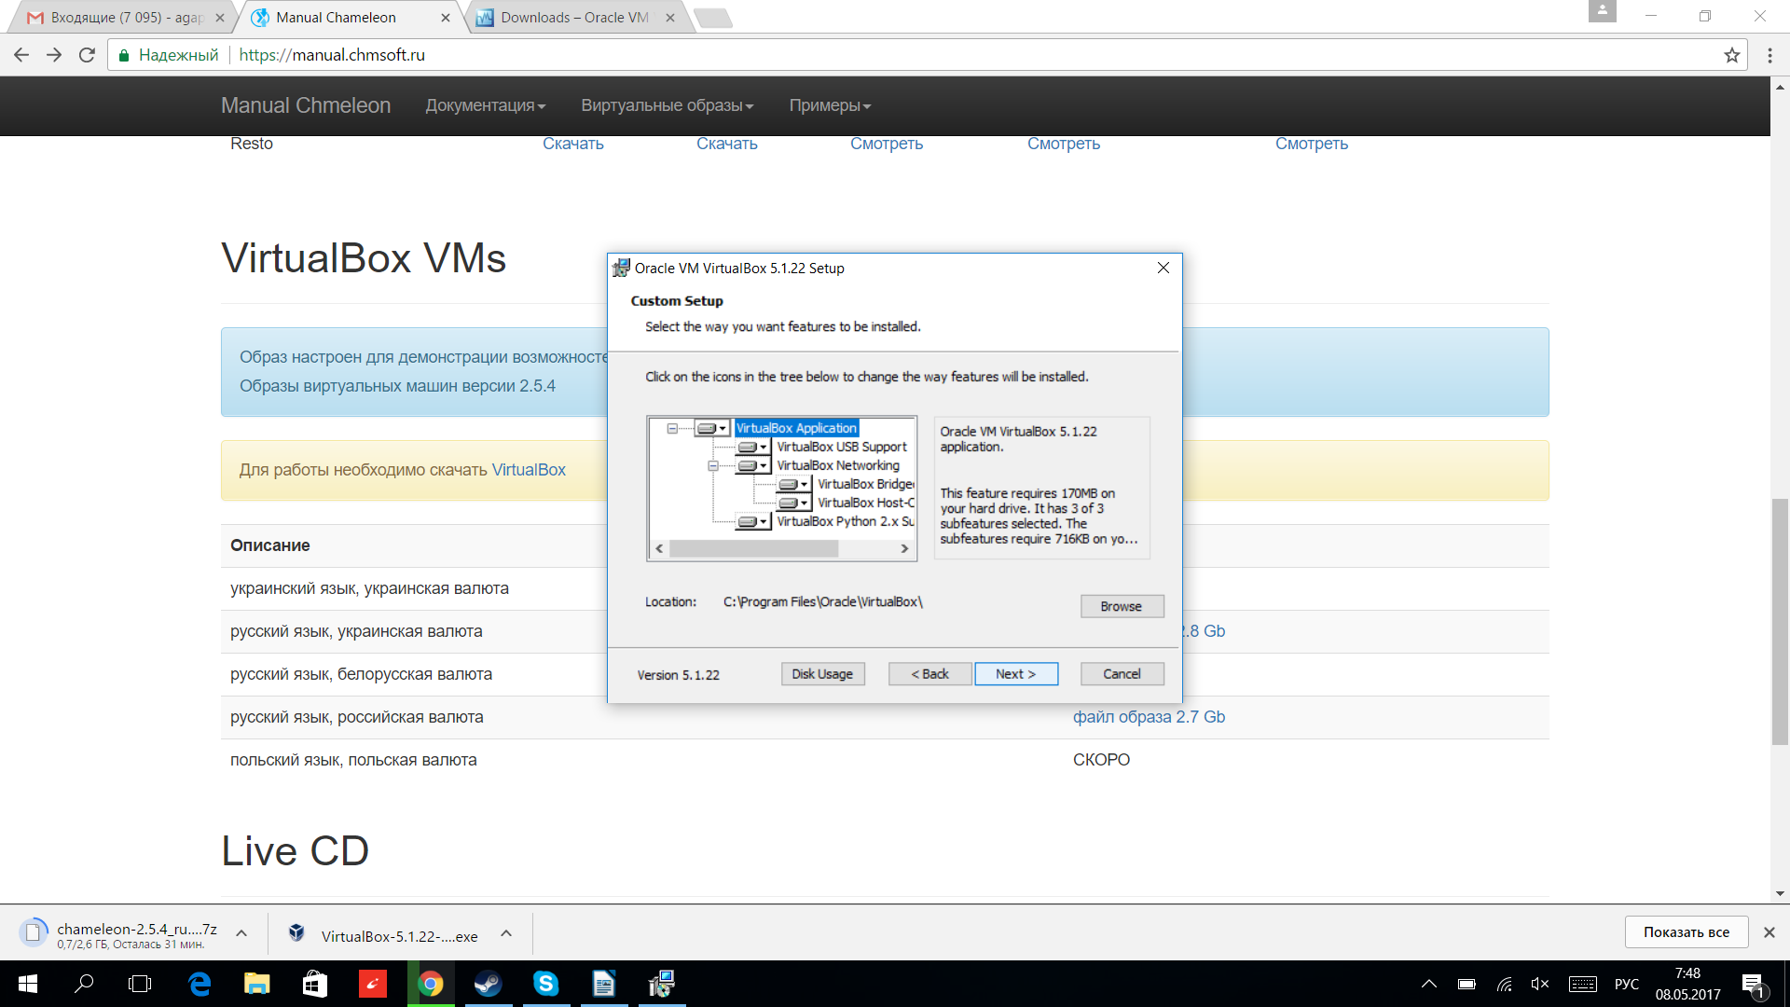The width and height of the screenshot is (1790, 1007).
Task: Click the Browse button for install location
Action: pyautogui.click(x=1122, y=606)
